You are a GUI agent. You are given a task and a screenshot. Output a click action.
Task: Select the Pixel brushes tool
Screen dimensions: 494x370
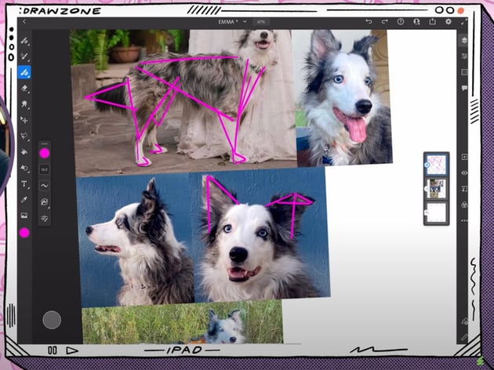coord(24,41)
